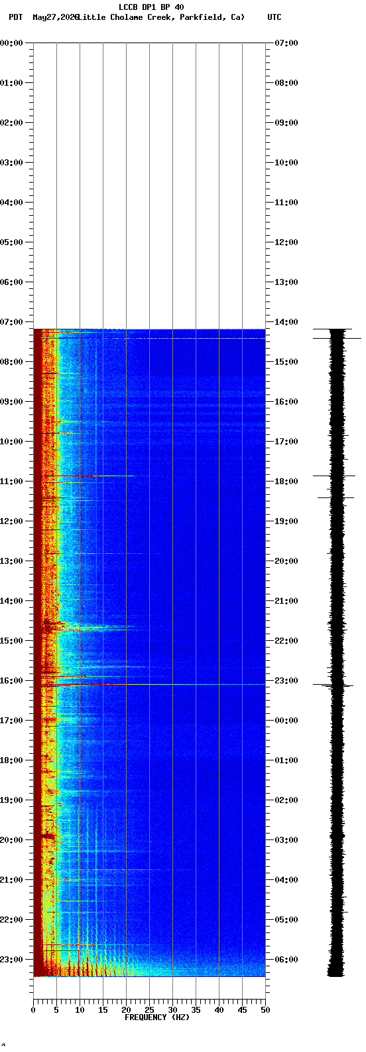Click the PDT time label '14:00'
The height and width of the screenshot is (1052, 366).
pos(11,601)
